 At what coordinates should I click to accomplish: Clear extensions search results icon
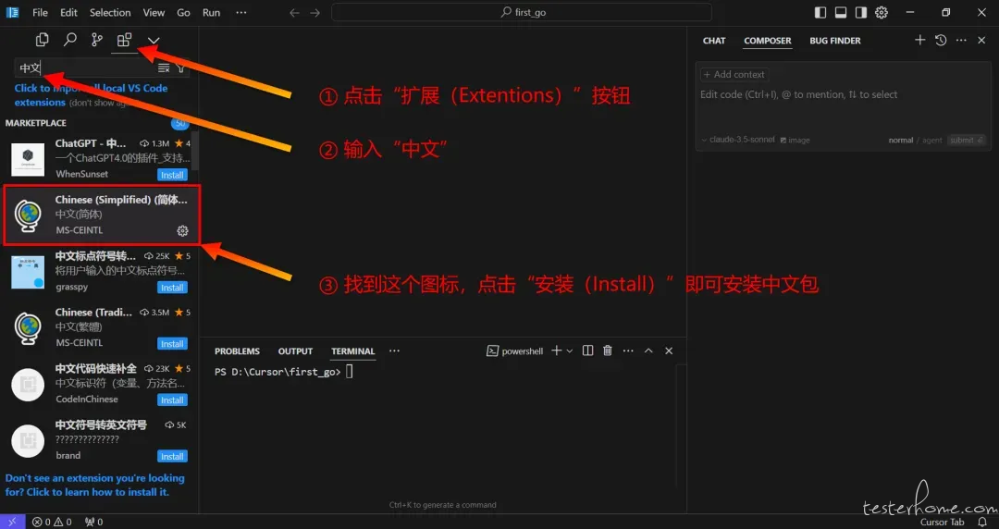(164, 68)
